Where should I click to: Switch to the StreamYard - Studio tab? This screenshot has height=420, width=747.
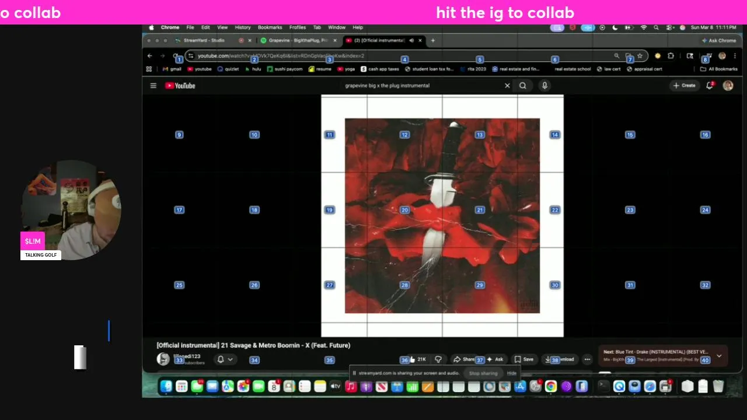(204, 41)
